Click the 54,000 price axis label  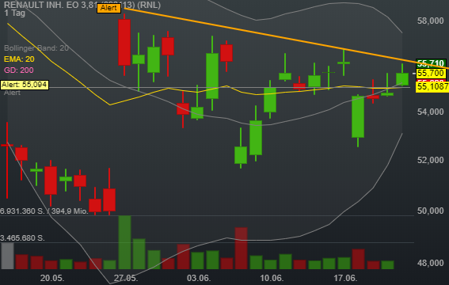(x=430, y=112)
